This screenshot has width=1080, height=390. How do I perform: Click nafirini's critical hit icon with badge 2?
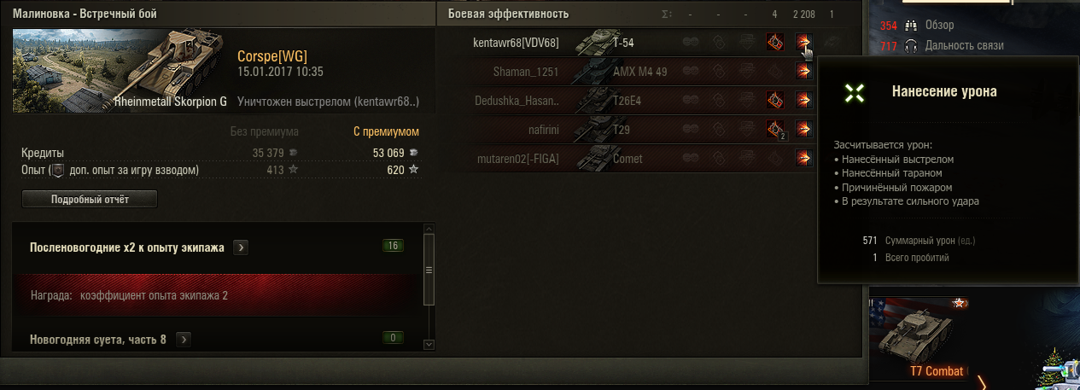pyautogui.click(x=775, y=130)
